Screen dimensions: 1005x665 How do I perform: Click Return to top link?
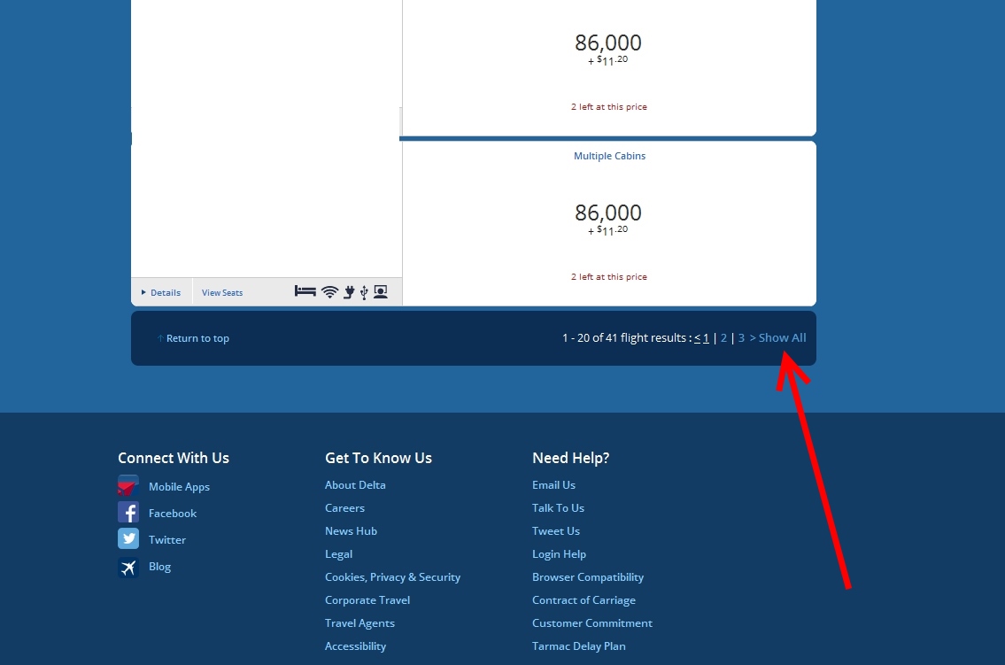click(197, 338)
